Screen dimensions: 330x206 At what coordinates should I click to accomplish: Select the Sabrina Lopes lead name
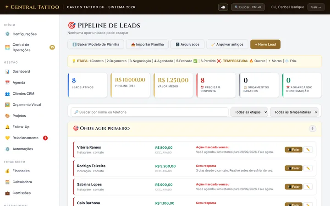[x=89, y=184]
